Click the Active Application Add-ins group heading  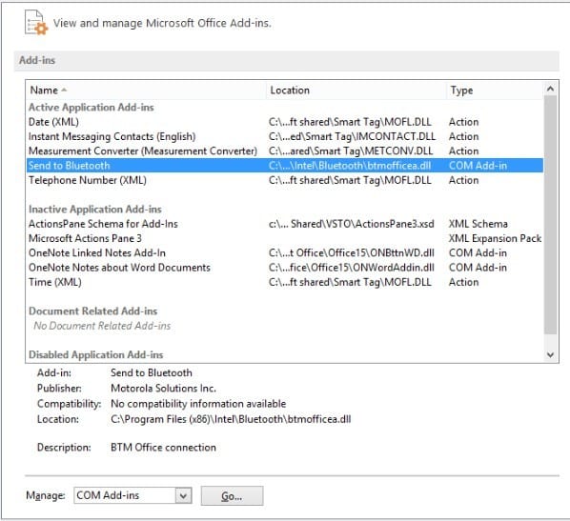92,108
